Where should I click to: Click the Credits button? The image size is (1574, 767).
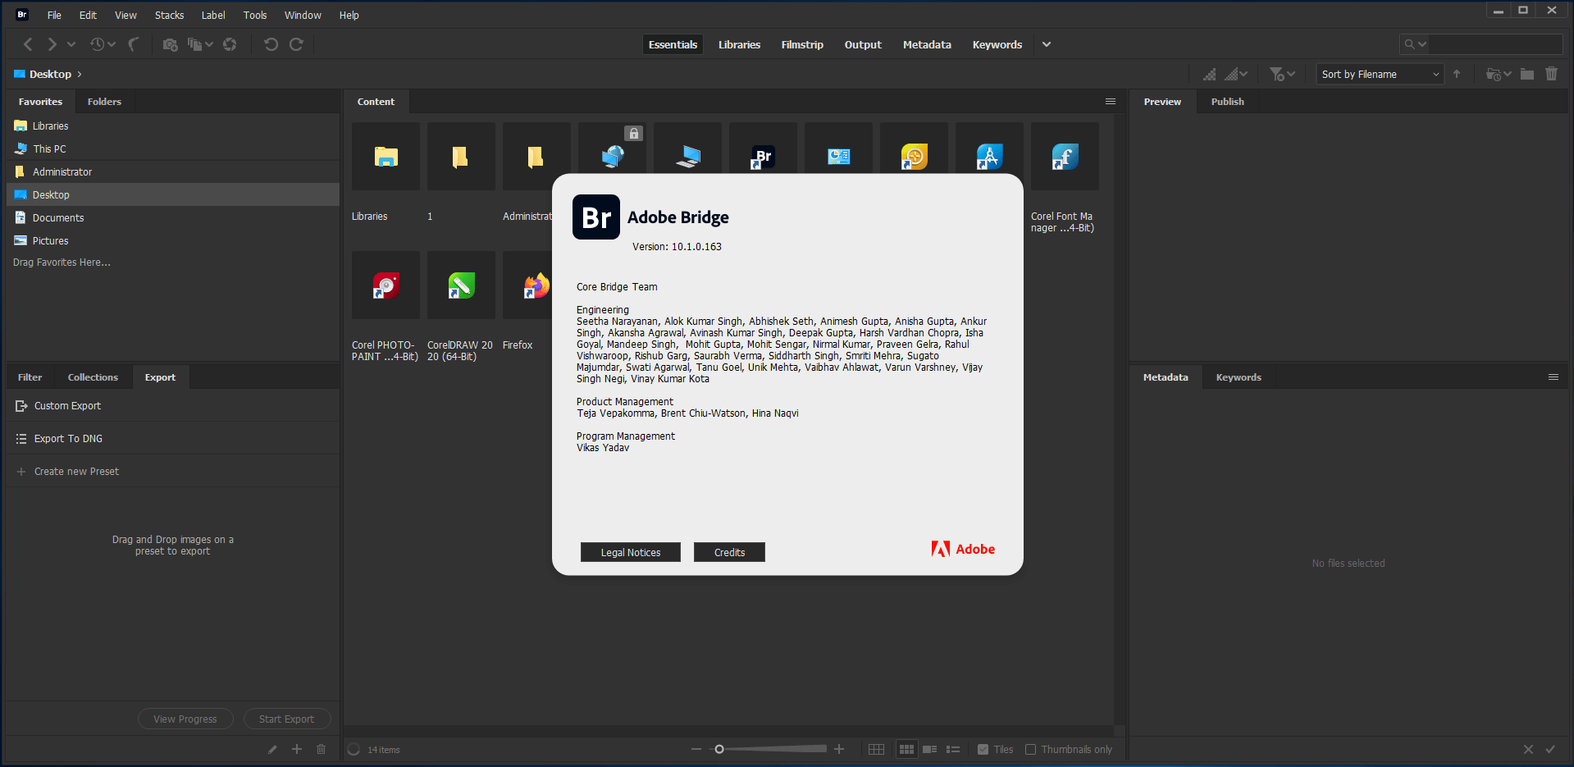[x=729, y=552]
